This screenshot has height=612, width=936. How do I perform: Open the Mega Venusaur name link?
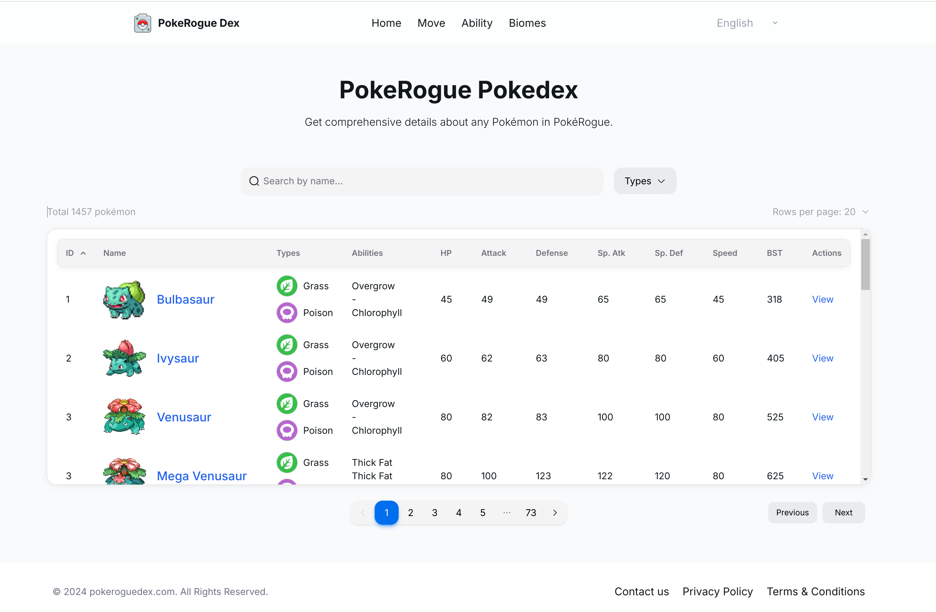(202, 476)
